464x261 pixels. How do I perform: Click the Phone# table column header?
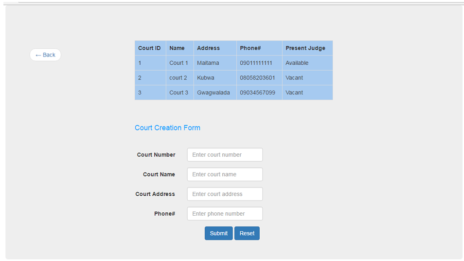[250, 48]
